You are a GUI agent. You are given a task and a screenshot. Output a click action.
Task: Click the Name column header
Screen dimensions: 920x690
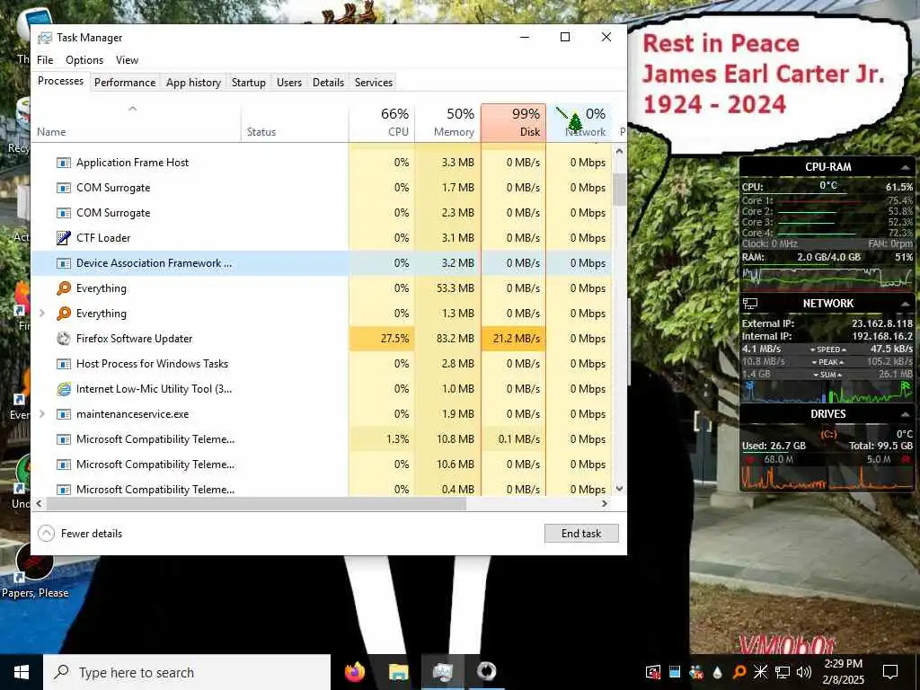click(x=136, y=122)
